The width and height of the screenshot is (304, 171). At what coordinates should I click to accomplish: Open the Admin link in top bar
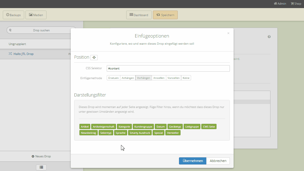pos(280,4)
